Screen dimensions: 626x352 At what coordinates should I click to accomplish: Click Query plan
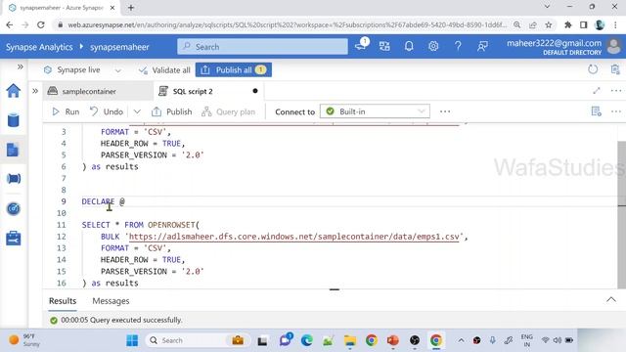[228, 111]
